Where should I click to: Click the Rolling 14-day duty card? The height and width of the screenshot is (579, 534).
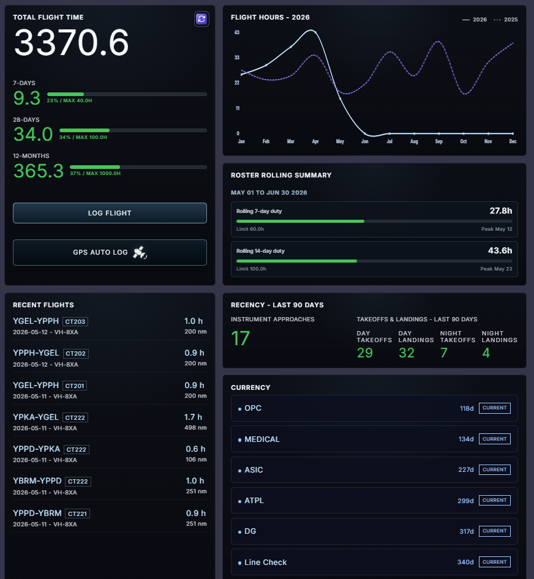374,260
